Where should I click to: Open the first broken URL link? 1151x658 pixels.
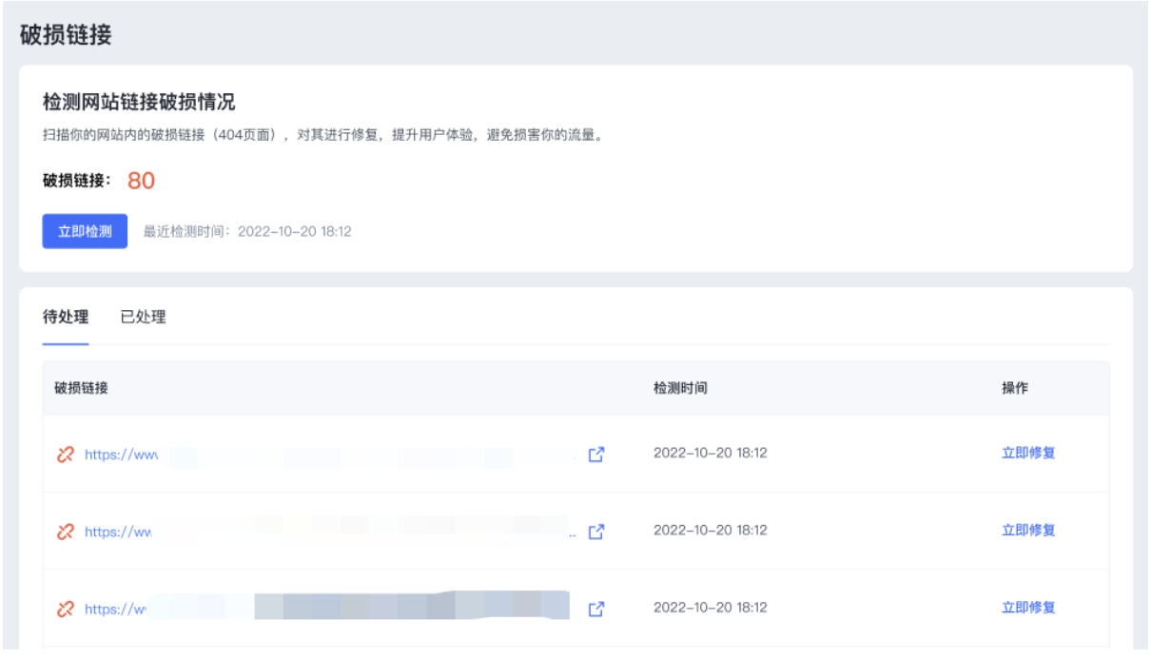(x=121, y=455)
